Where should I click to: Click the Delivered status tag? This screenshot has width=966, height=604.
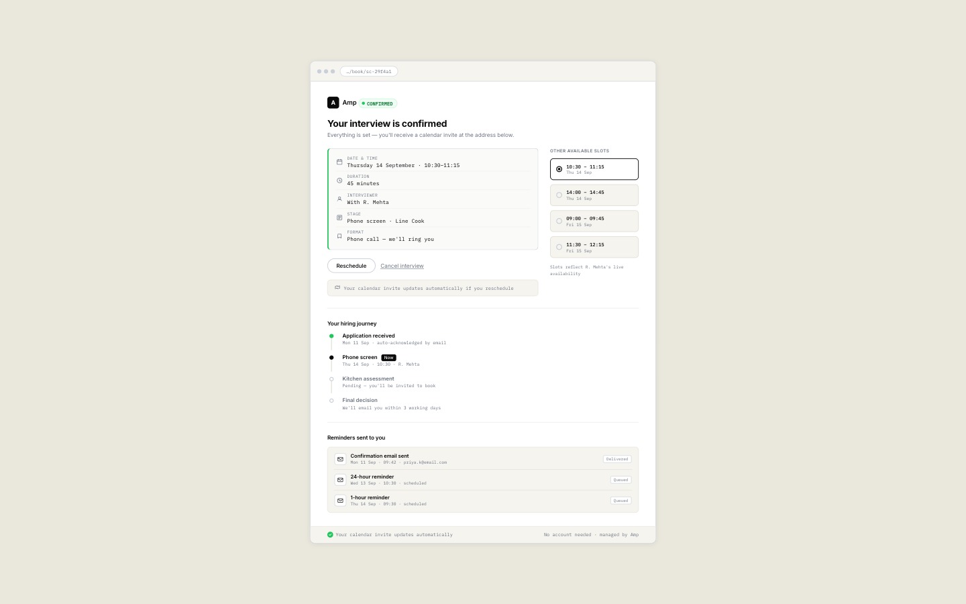[x=617, y=459]
